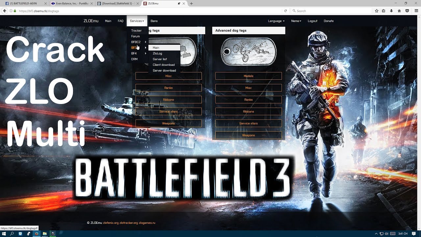The image size is (421, 237).
Task: Open the Bans page in the navbar
Action: click(154, 21)
